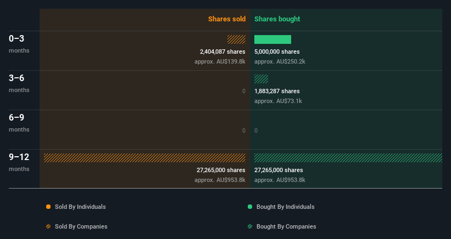Click the zero sold value for 6–9 months
This screenshot has height=239, width=451.
click(x=244, y=130)
